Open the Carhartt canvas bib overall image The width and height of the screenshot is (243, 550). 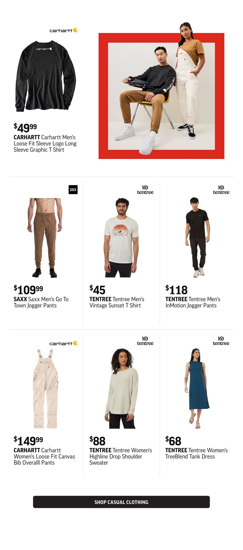(45, 389)
